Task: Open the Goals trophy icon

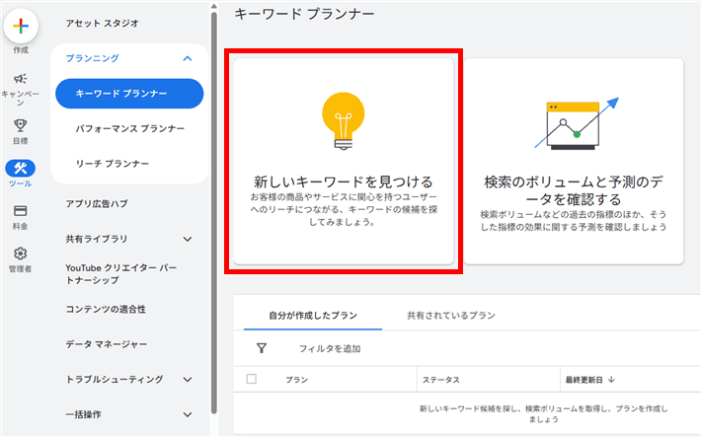Action: (x=20, y=125)
